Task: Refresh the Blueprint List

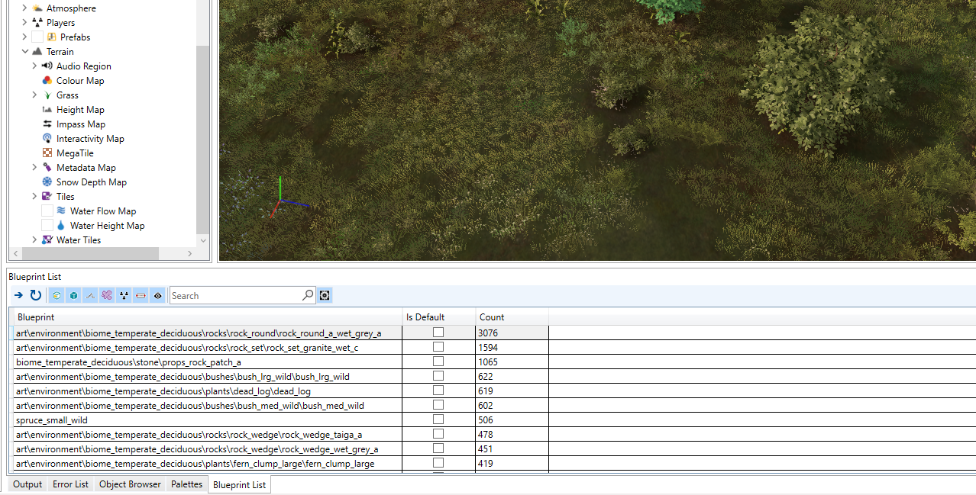Action: pos(35,295)
